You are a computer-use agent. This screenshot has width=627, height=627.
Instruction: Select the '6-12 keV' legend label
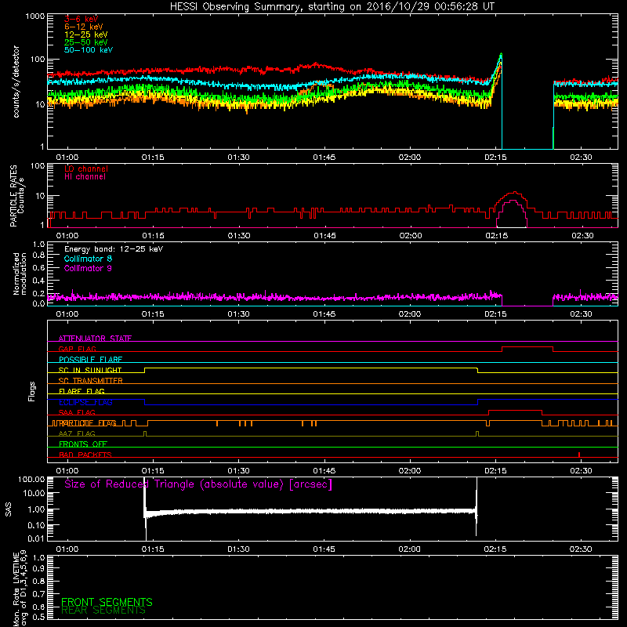(84, 27)
